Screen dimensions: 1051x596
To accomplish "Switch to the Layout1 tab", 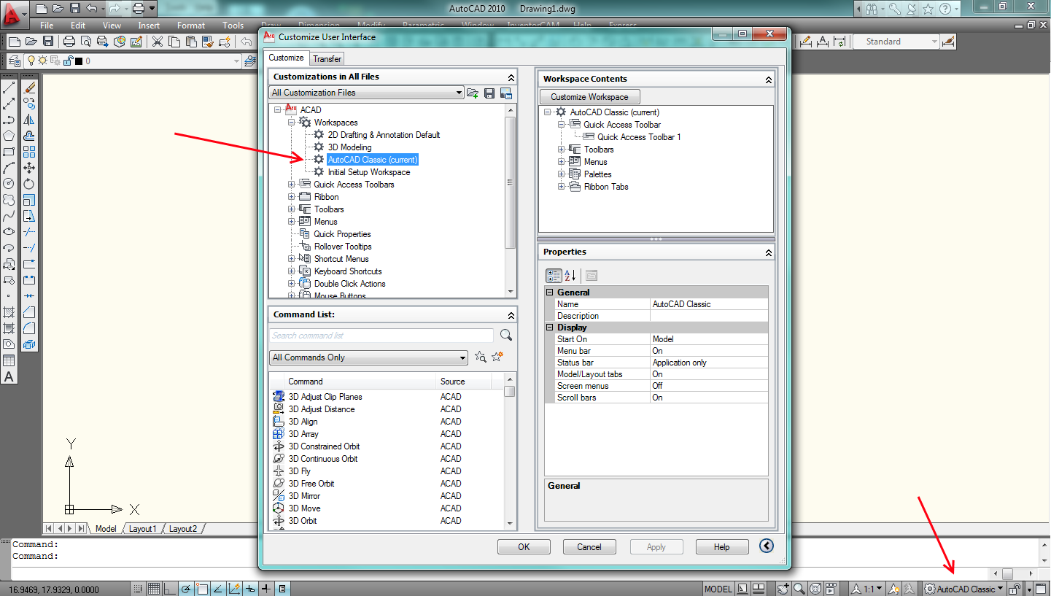I will (143, 529).
